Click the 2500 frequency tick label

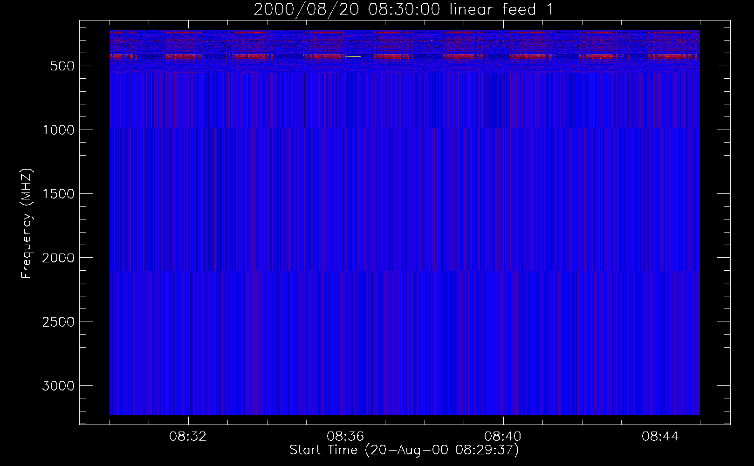pos(58,322)
